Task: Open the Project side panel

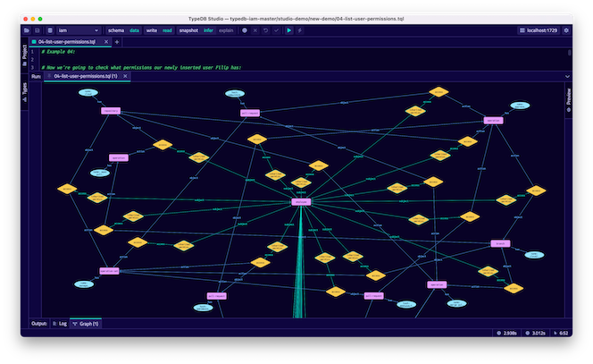Action: [25, 55]
